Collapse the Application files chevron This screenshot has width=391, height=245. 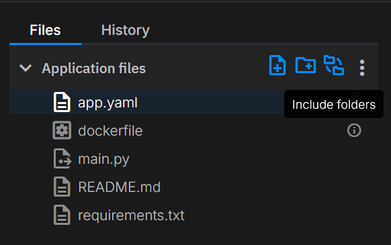(x=26, y=68)
